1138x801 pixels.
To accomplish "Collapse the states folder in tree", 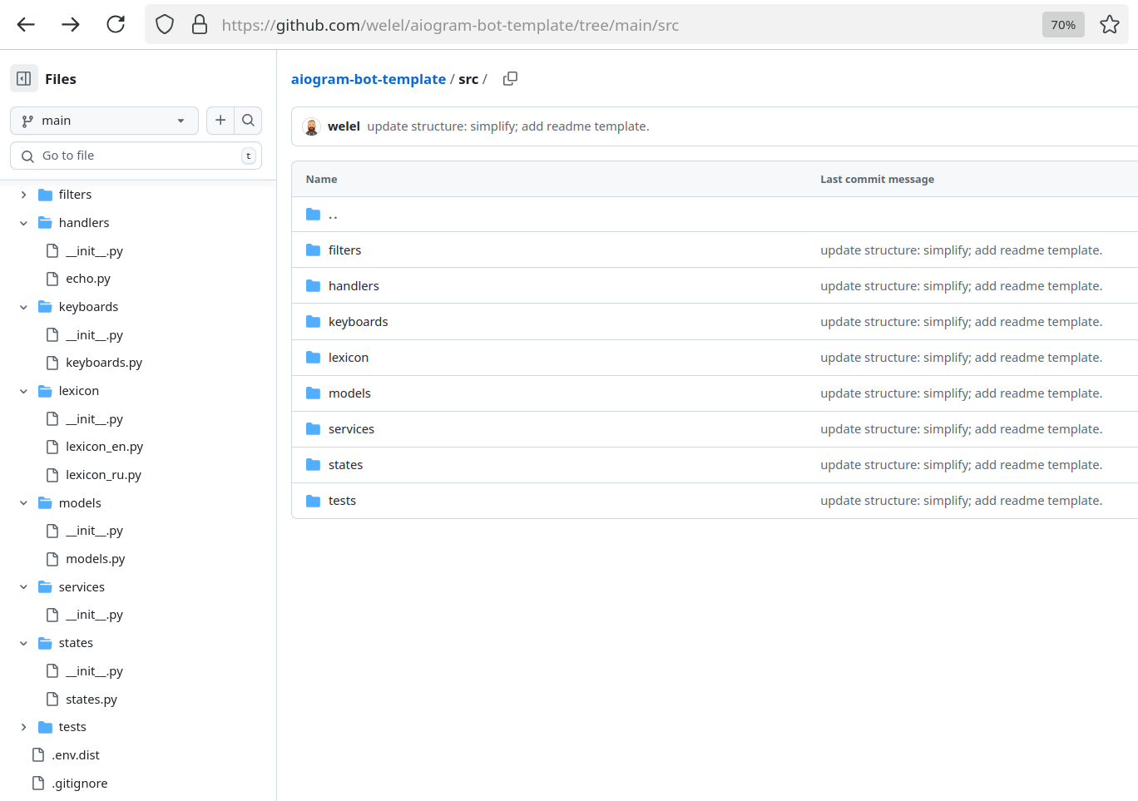I will coord(23,643).
